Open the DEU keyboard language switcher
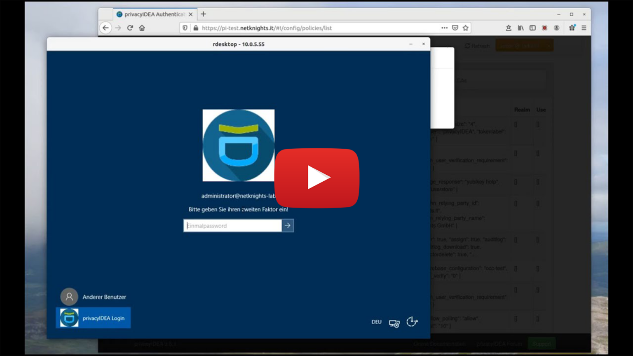Screen dimensions: 633x356 click(376, 322)
